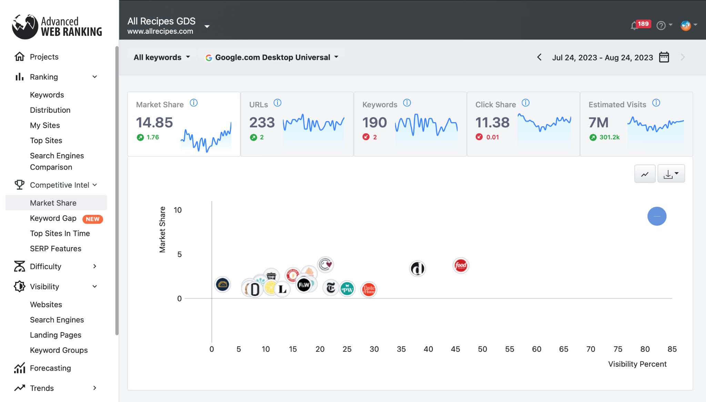The height and width of the screenshot is (402, 706).
Task: Open the calendar icon to pick dates
Action: (664, 57)
